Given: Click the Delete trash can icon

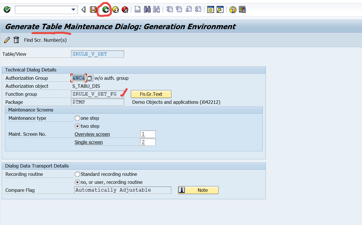Looking at the screenshot, I should point(16,40).
